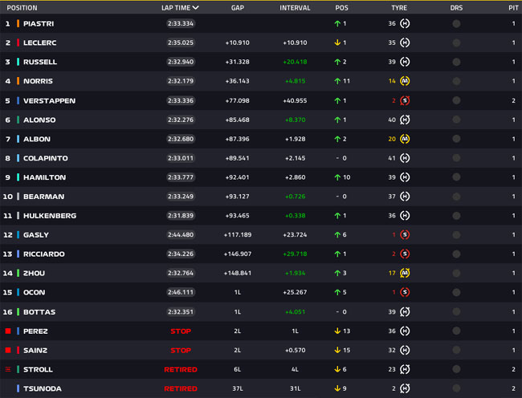The image size is (522, 398).
Task: Click Perez's red STOP status
Action: coord(181,331)
